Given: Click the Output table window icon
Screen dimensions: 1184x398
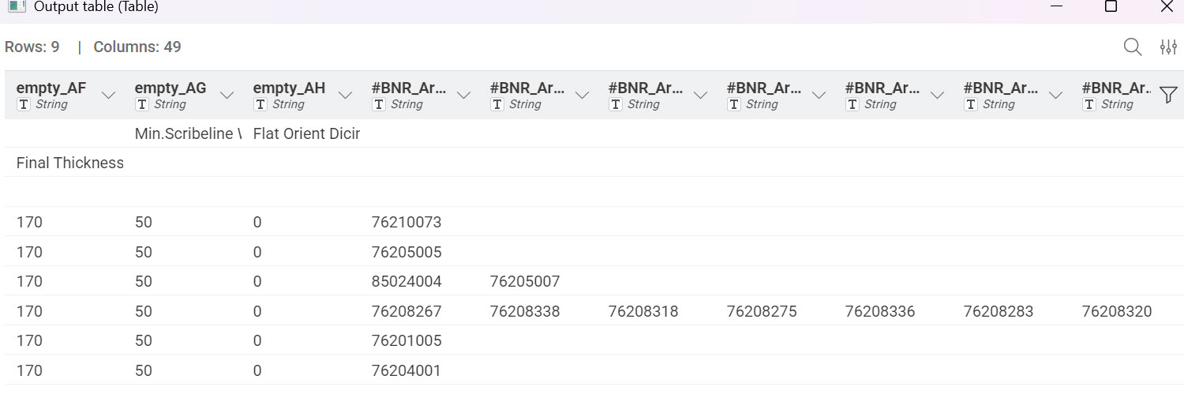Looking at the screenshot, I should pos(17,6).
